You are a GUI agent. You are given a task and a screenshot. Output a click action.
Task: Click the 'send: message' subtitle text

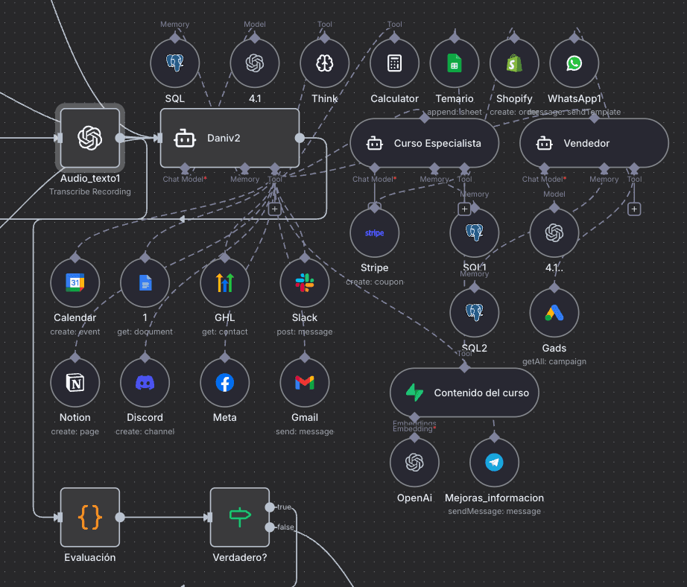tap(305, 431)
